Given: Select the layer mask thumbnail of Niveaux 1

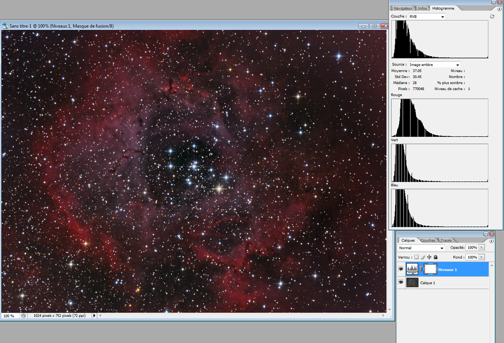Looking at the screenshot, I should pyautogui.click(x=430, y=269).
